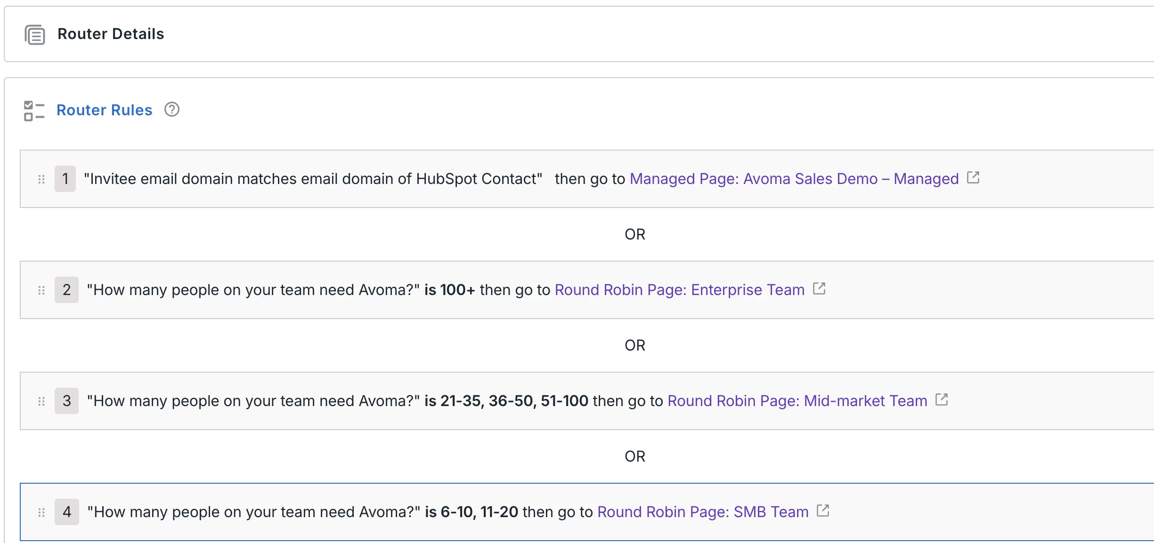Follow the Managed Page: Avoma Sales Demo link

[x=794, y=179]
